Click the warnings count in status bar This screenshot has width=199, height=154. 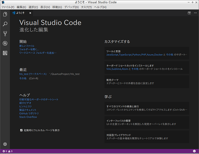pos(10,151)
